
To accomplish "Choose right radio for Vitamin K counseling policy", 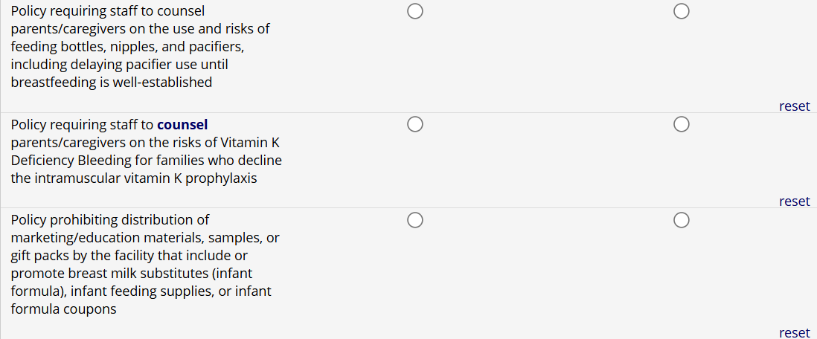I will (681, 123).
